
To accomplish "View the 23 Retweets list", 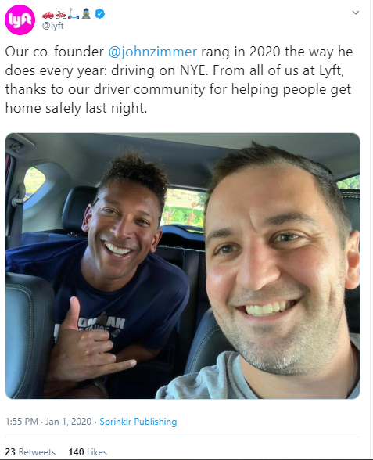I will (x=30, y=452).
